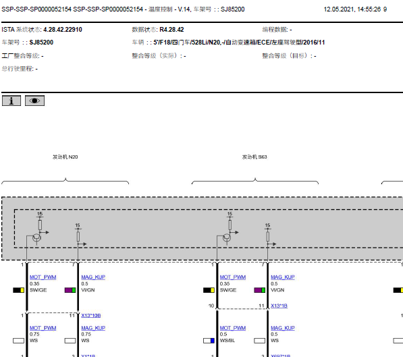
Task: Open MAG_KUP link for S63 0.5 WS wire
Action: 283,328
